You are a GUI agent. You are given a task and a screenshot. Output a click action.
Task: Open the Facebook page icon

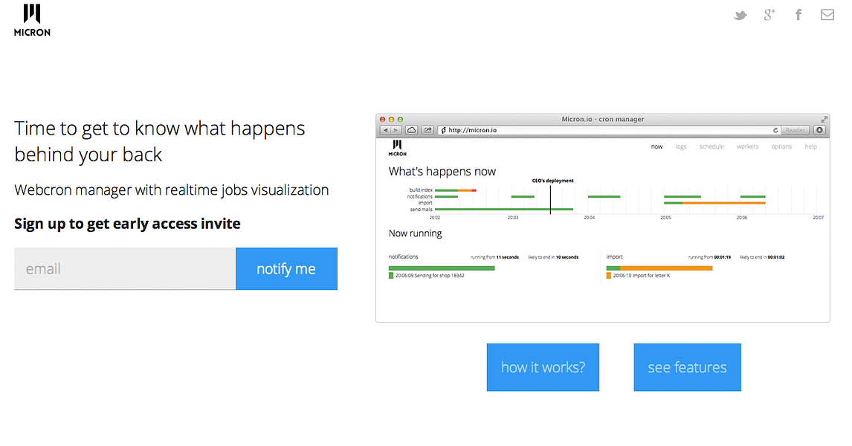[798, 15]
